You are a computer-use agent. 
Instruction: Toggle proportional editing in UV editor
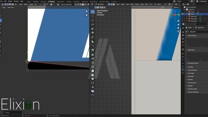51,4
